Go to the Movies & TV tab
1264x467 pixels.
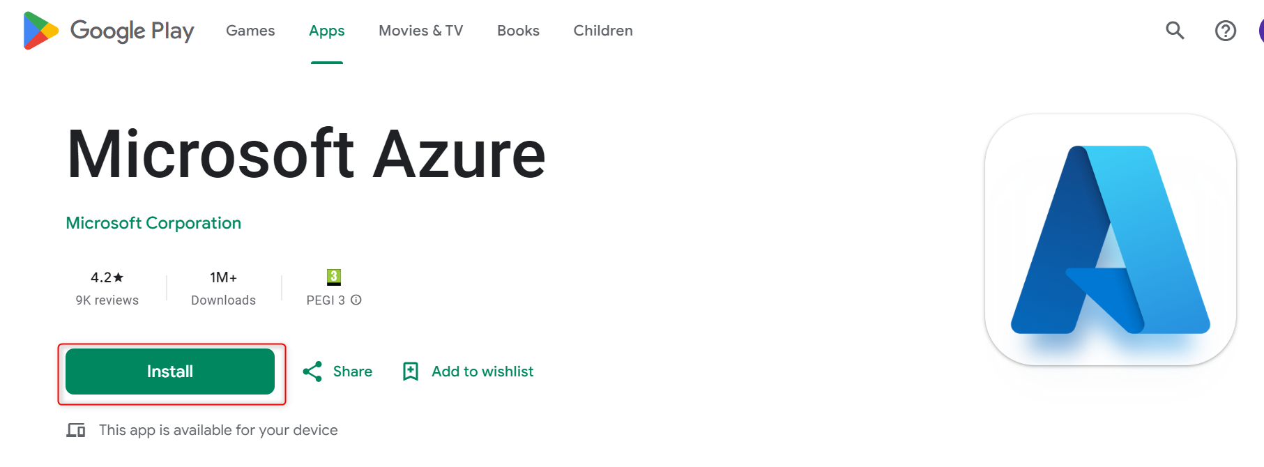click(x=420, y=31)
